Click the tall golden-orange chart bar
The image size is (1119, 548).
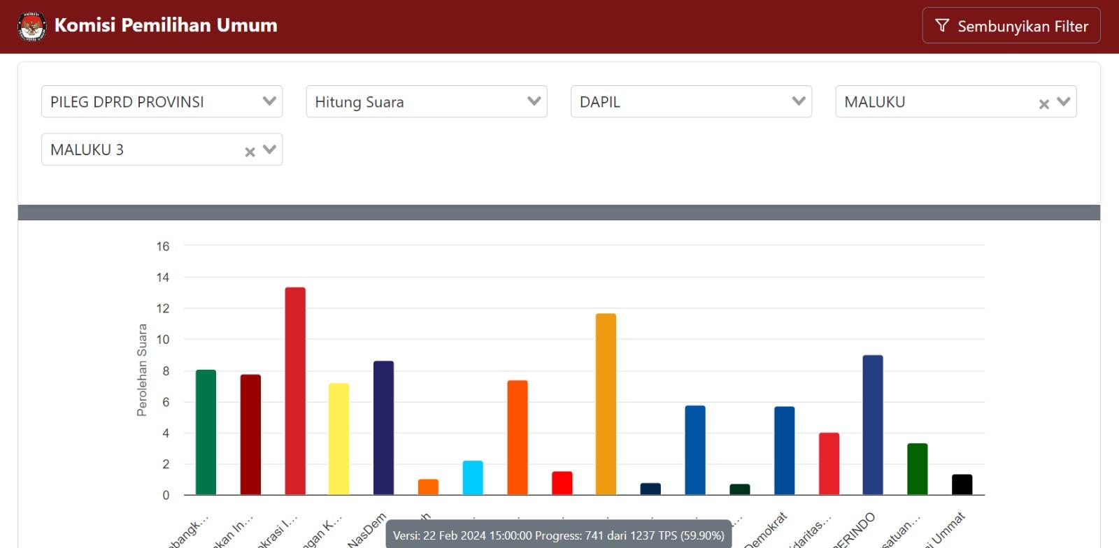(606, 404)
